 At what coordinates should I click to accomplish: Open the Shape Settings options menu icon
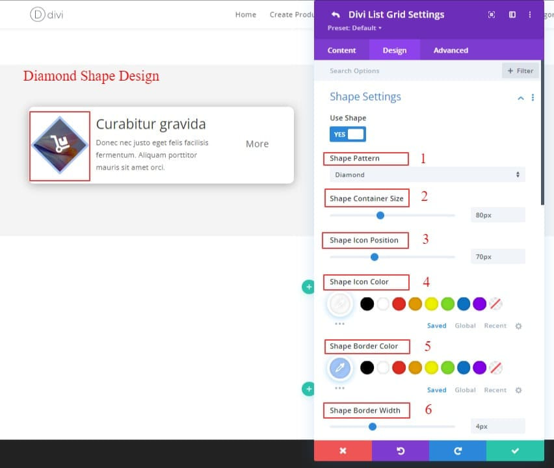[533, 97]
